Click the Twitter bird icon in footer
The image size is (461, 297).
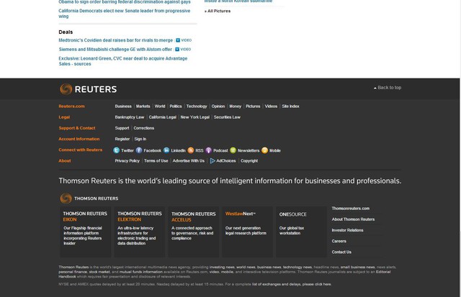(x=117, y=150)
